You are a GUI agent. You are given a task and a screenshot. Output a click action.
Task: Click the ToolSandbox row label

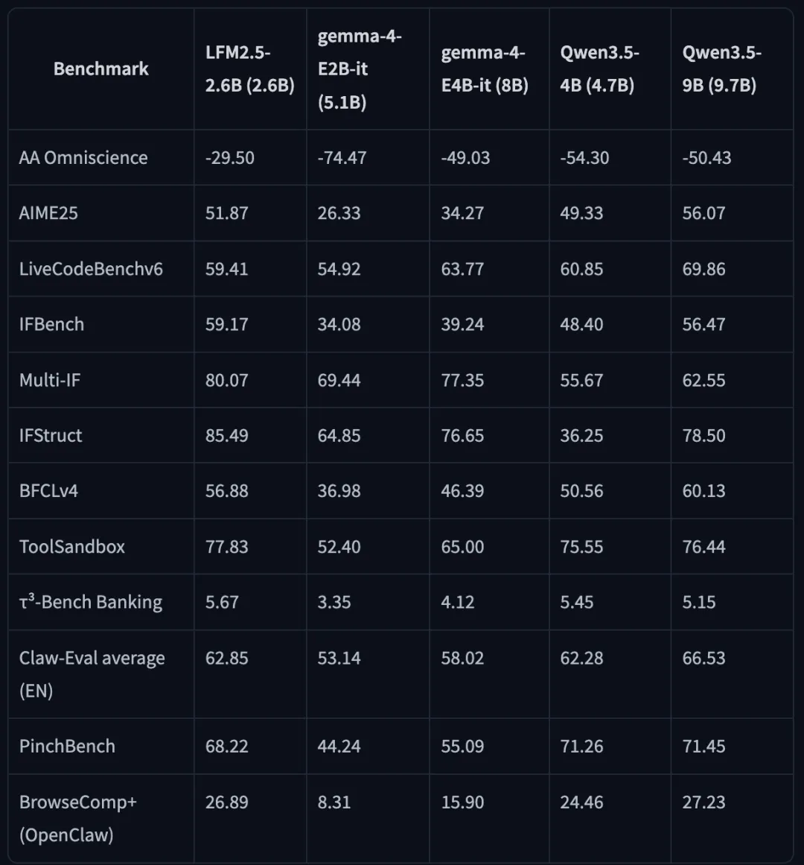point(72,547)
